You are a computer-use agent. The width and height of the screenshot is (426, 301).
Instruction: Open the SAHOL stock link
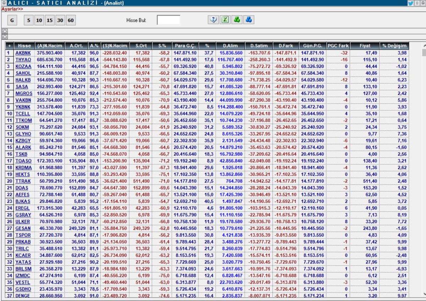(23, 73)
